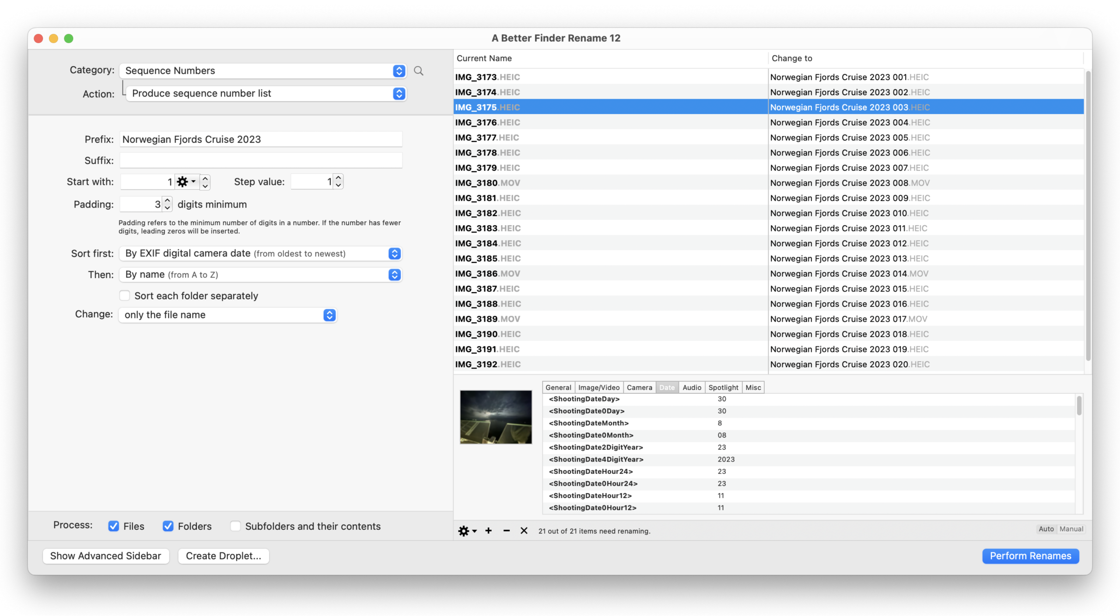The image size is (1120, 616).
Task: Enable Sort each folder separately
Action: tap(125, 296)
